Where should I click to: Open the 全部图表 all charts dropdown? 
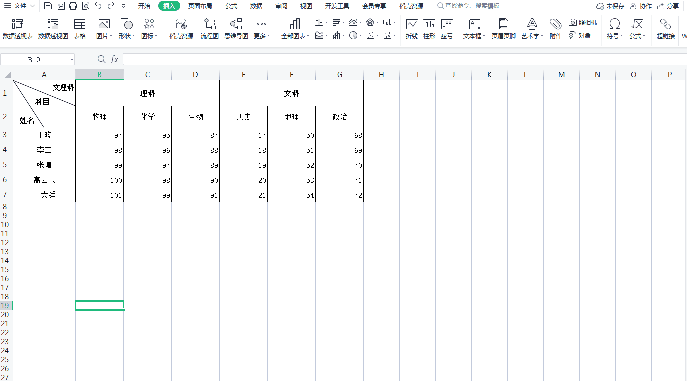[295, 29]
